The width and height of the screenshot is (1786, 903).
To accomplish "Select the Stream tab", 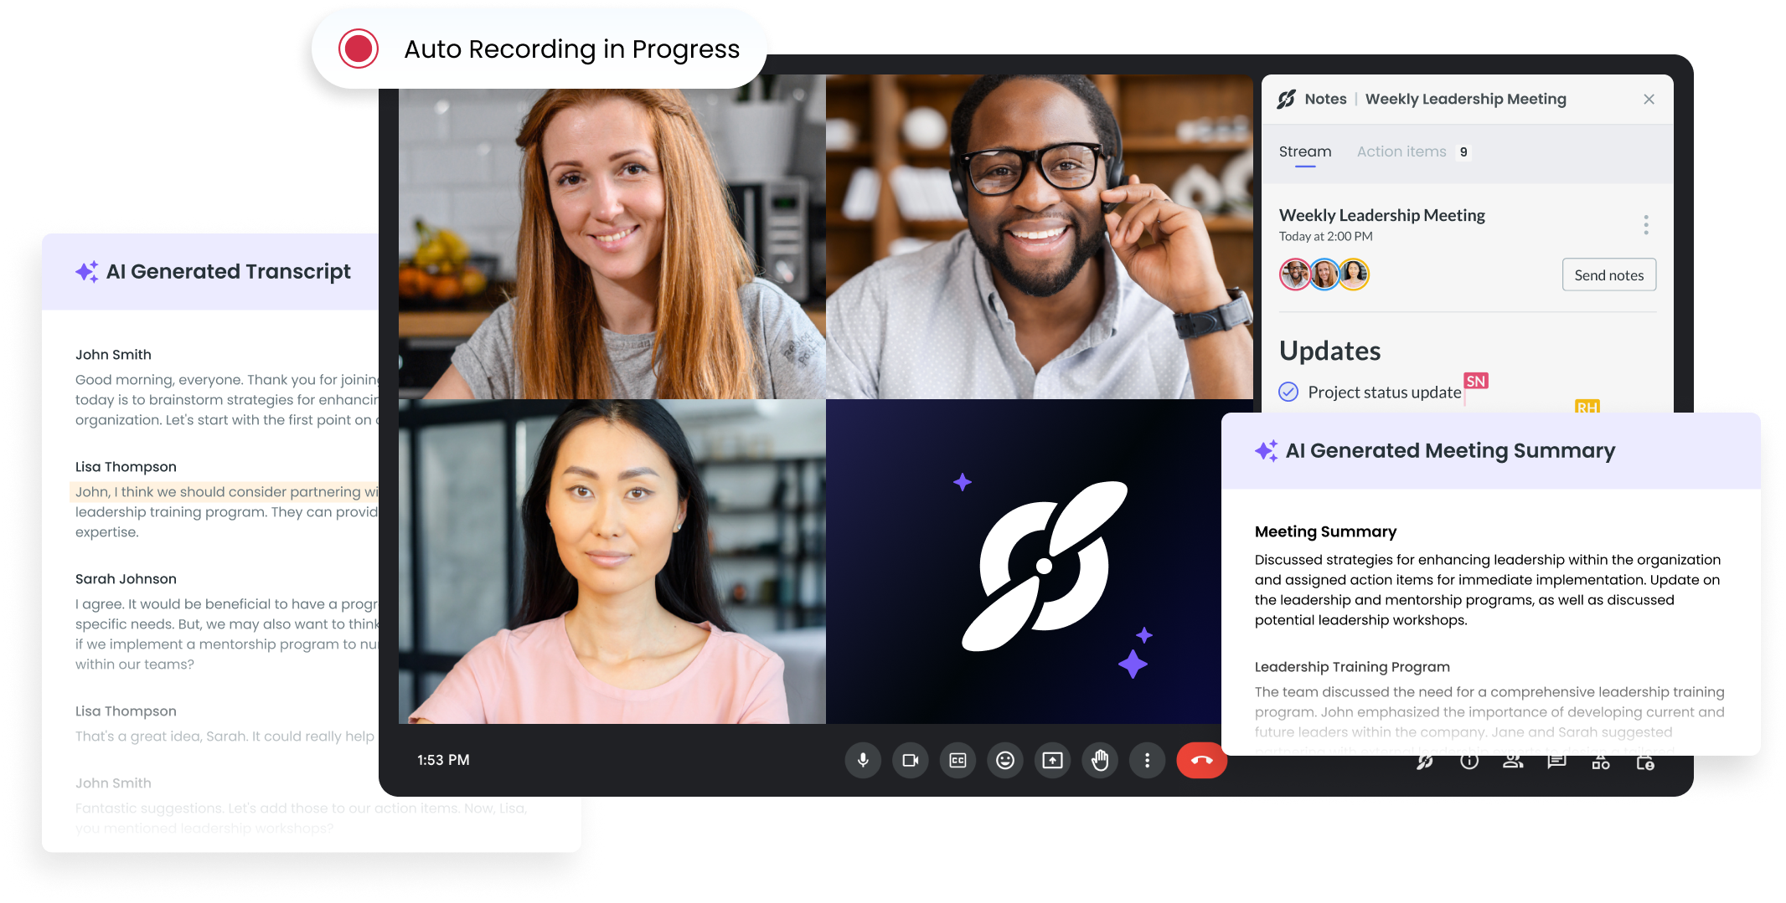I will [1305, 151].
